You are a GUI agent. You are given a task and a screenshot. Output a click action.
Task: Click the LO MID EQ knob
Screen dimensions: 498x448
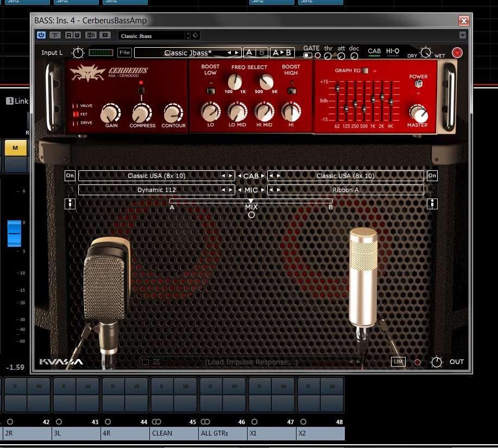237,111
